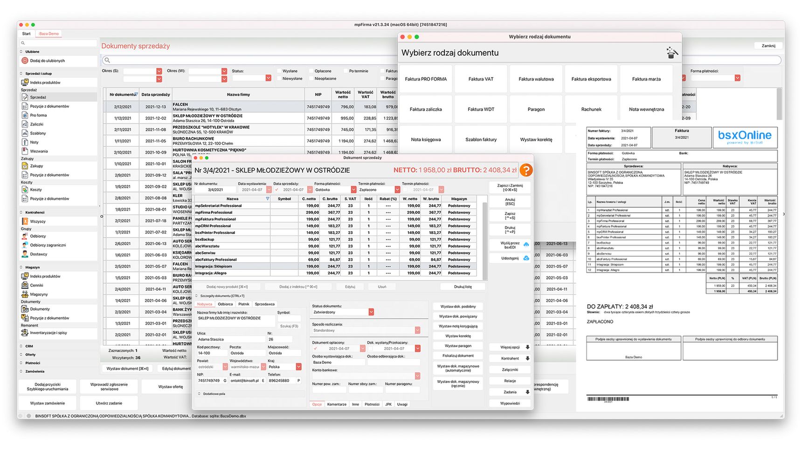Image resolution: width=802 pixels, height=451 pixels.
Task: Click the Zamknij button top right
Action: coord(768,46)
